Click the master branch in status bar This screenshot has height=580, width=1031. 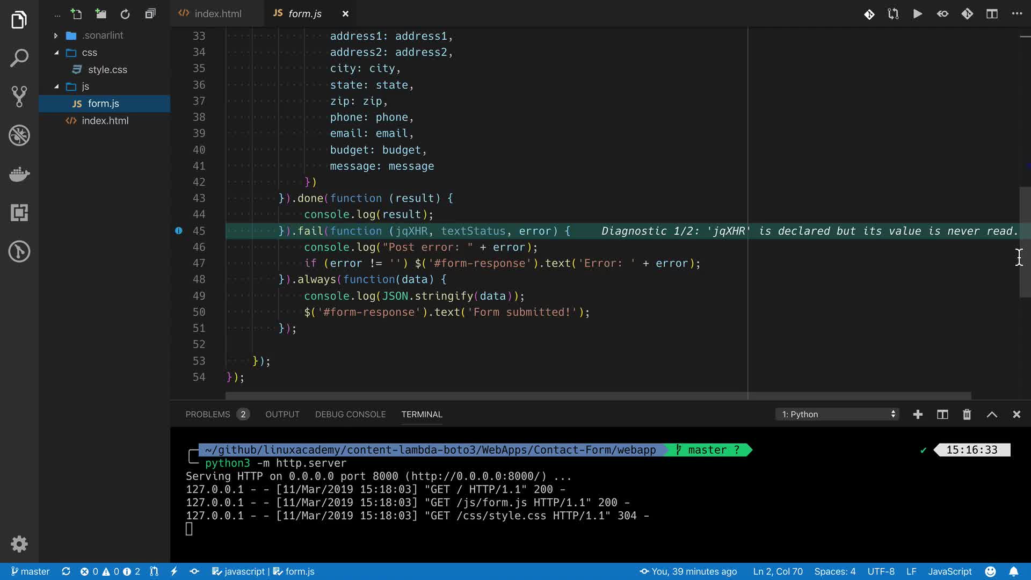coord(31,571)
